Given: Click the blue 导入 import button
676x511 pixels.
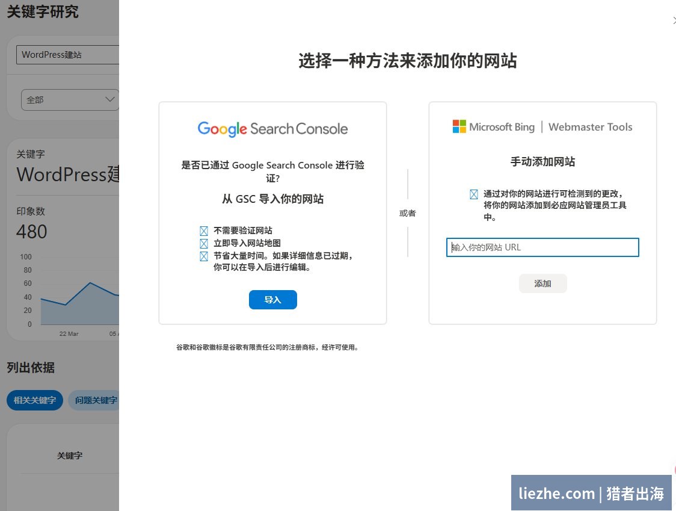Looking at the screenshot, I should (x=272, y=300).
